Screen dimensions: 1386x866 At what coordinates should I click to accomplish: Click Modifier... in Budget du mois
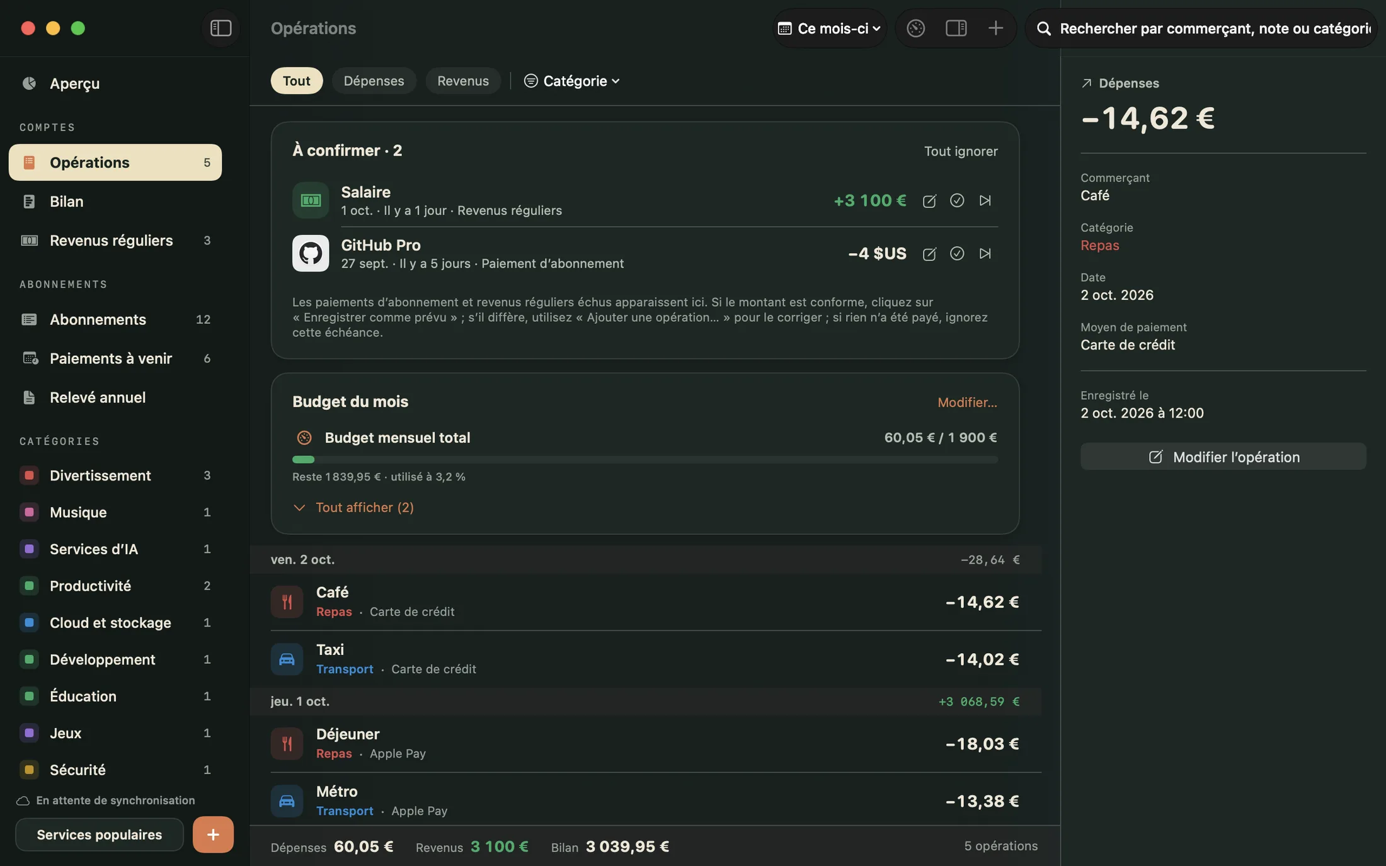point(967,402)
